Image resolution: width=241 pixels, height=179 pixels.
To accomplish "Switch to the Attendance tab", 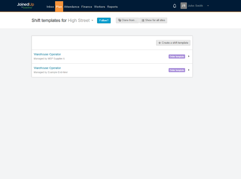I will (71, 7).
